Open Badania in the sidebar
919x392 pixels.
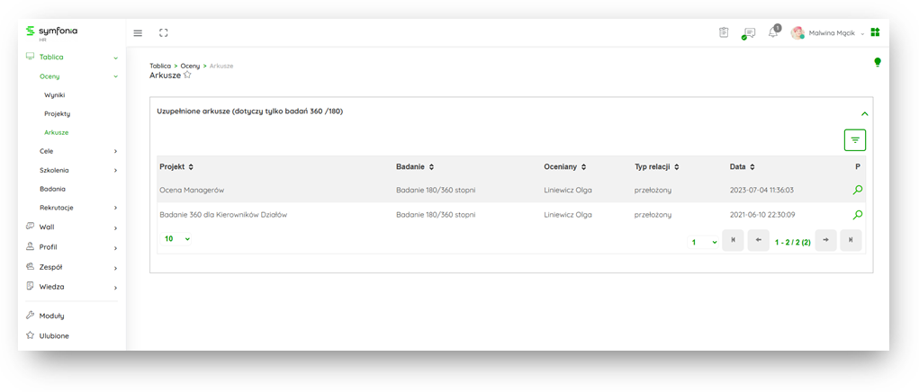click(53, 189)
